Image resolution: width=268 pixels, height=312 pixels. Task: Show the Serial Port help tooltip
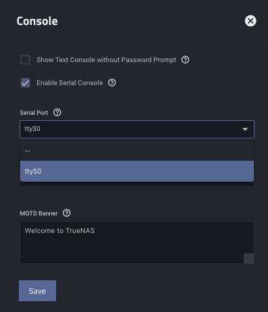(x=57, y=112)
